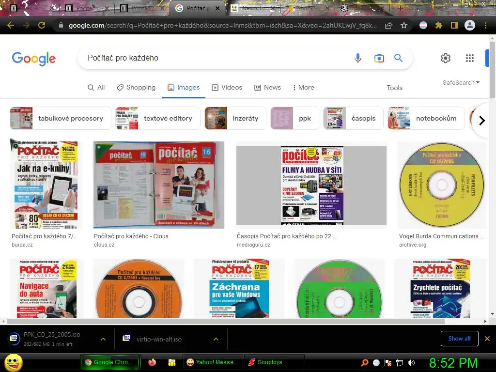Close the active Počítač Google tab
Viewport: 496px width, 372px height.
click(x=217, y=9)
